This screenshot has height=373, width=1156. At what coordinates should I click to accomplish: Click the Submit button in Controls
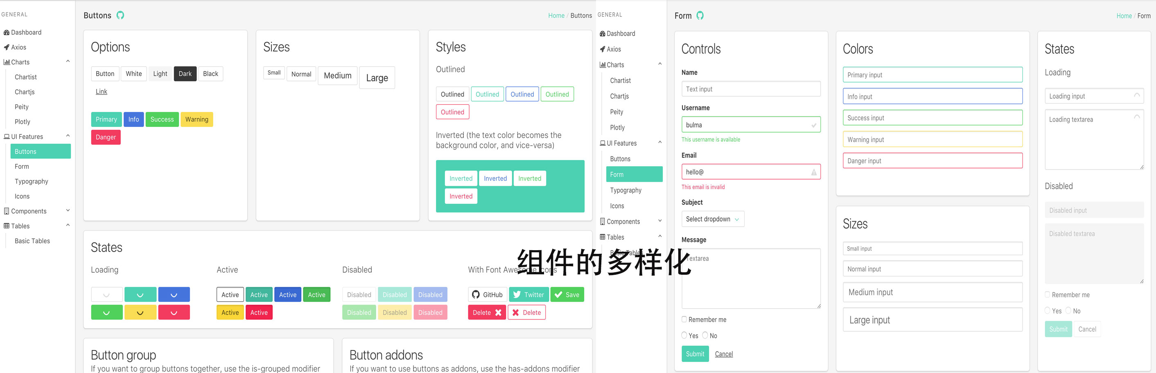pos(695,354)
